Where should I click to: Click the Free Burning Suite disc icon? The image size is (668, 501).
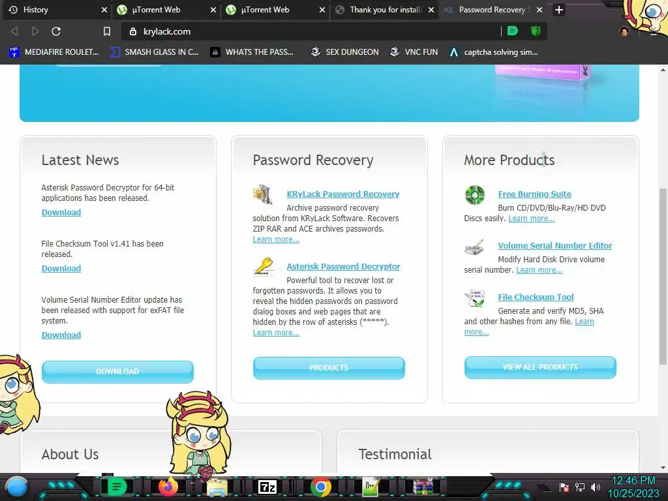point(475,195)
